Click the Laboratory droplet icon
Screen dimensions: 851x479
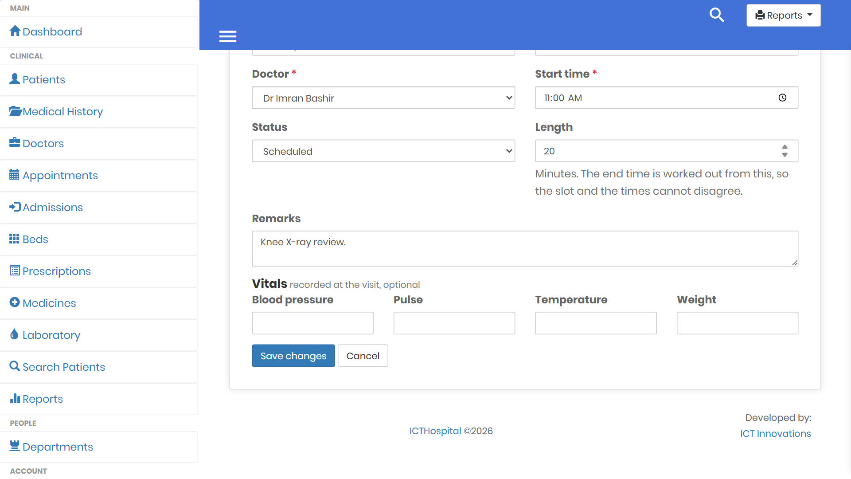click(14, 334)
